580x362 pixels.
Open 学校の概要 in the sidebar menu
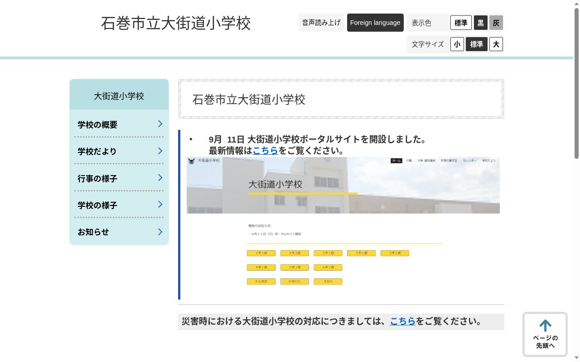tap(119, 124)
